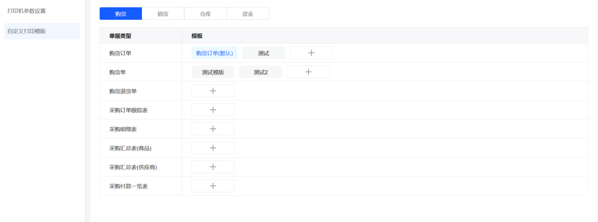Open the 资金 tab
The width and height of the screenshot is (598, 222).
tap(248, 14)
